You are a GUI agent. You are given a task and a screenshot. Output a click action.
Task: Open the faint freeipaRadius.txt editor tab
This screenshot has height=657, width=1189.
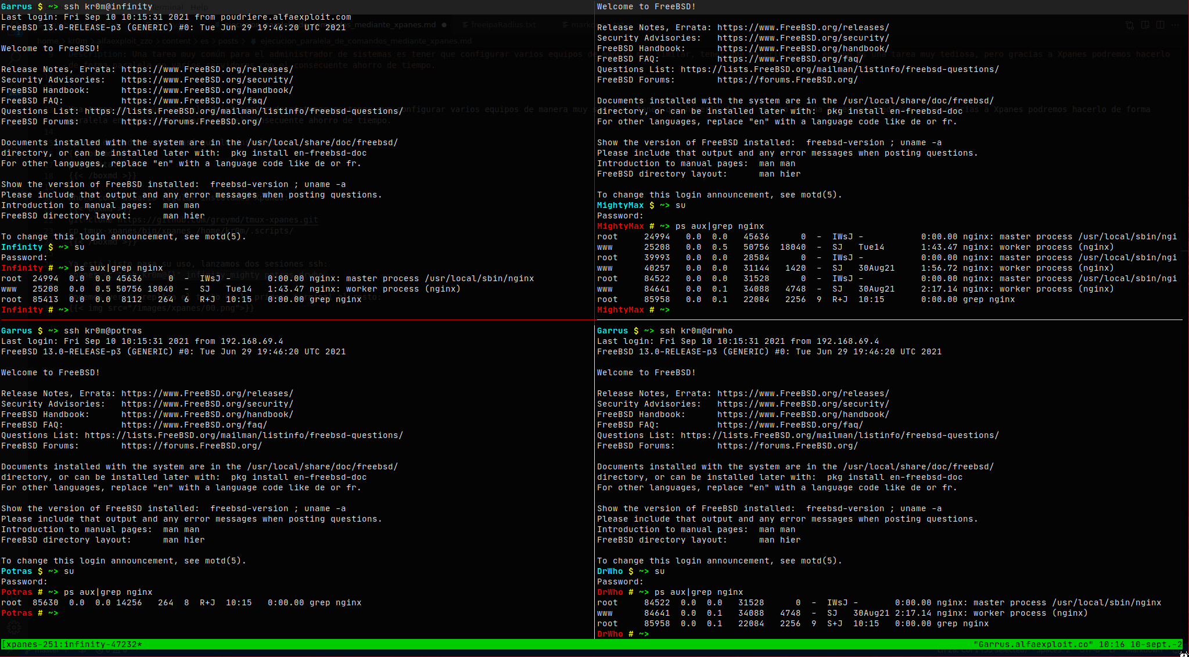click(x=503, y=25)
